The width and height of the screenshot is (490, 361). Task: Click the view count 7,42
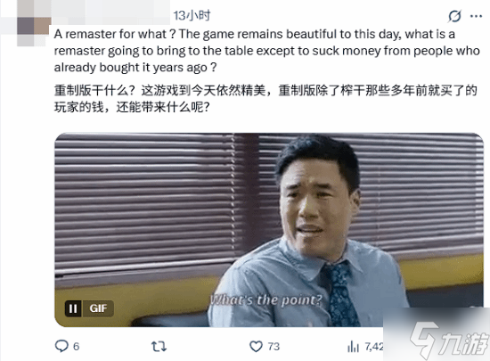click(x=374, y=347)
